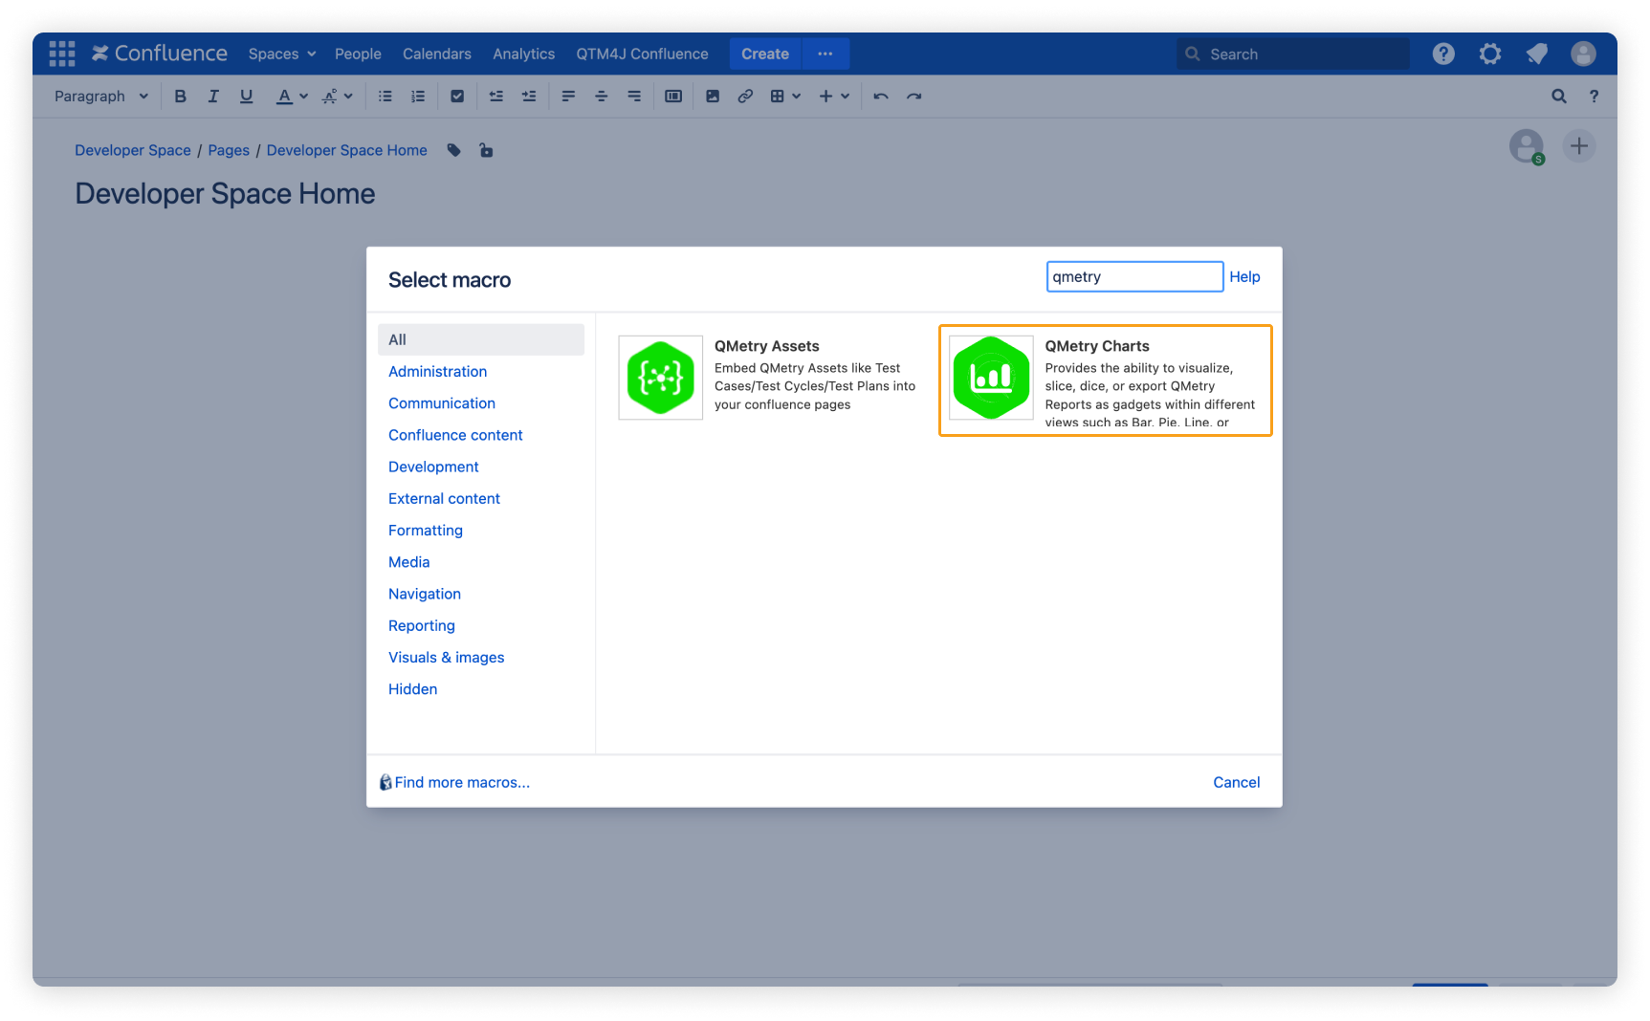This screenshot has width=1650, height=1021.
Task: Align text right
Action: [x=634, y=96]
